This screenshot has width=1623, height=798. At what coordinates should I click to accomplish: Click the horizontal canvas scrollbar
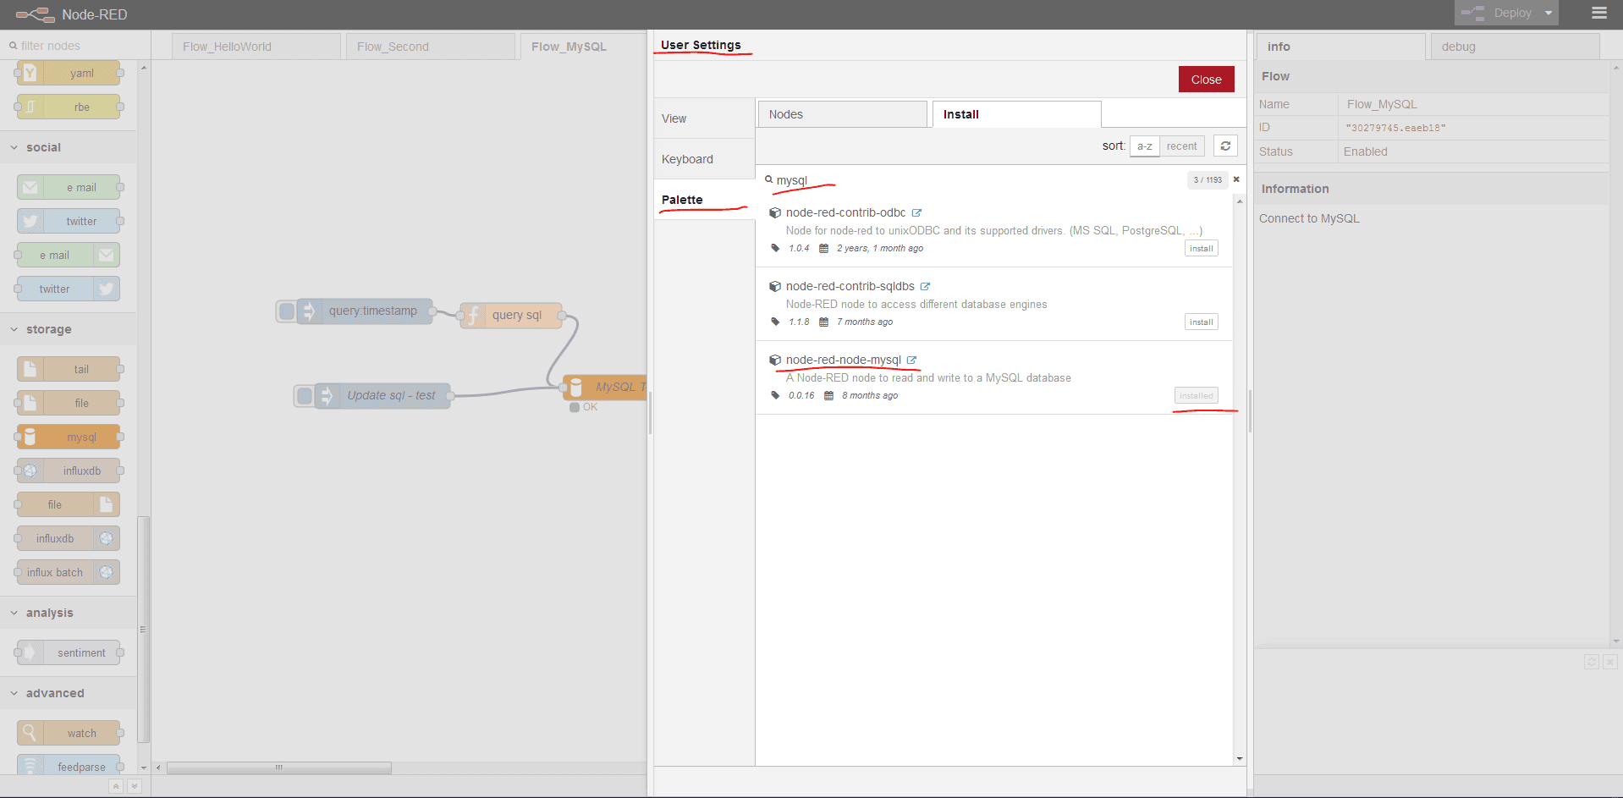[278, 768]
